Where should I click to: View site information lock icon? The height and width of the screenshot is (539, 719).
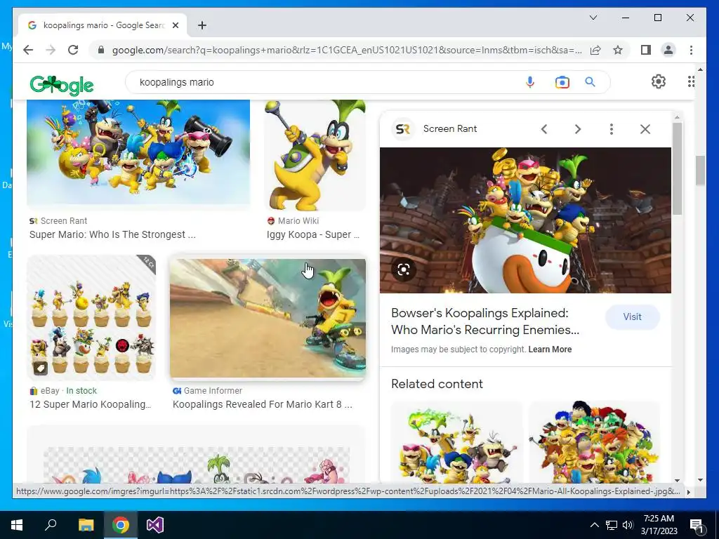tap(101, 50)
